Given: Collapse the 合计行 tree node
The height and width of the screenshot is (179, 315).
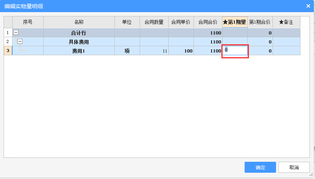Looking at the screenshot, I should point(16,33).
